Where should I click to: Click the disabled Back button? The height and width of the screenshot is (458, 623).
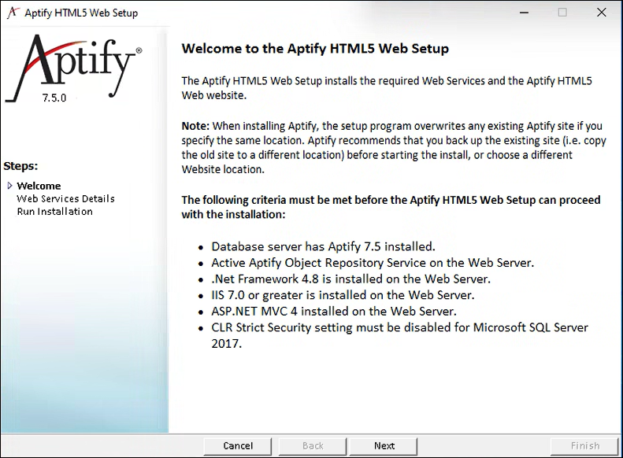[x=313, y=446]
